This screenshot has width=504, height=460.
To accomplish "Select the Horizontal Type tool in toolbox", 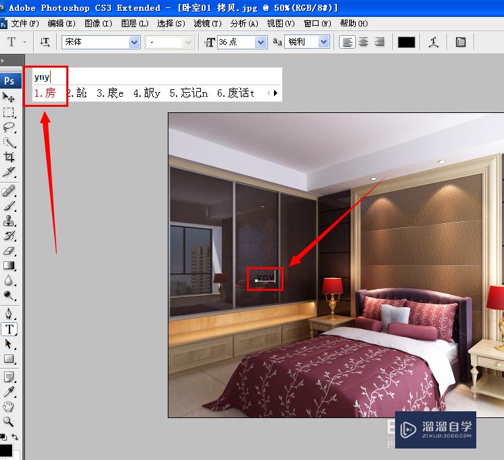I will (x=9, y=329).
